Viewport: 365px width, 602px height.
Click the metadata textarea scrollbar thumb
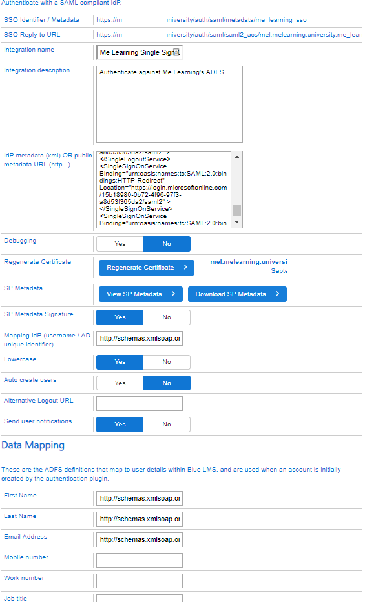237,210
